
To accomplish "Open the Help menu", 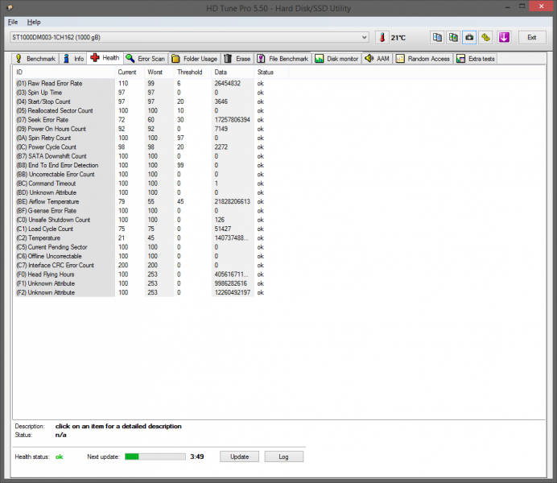I will [x=33, y=22].
